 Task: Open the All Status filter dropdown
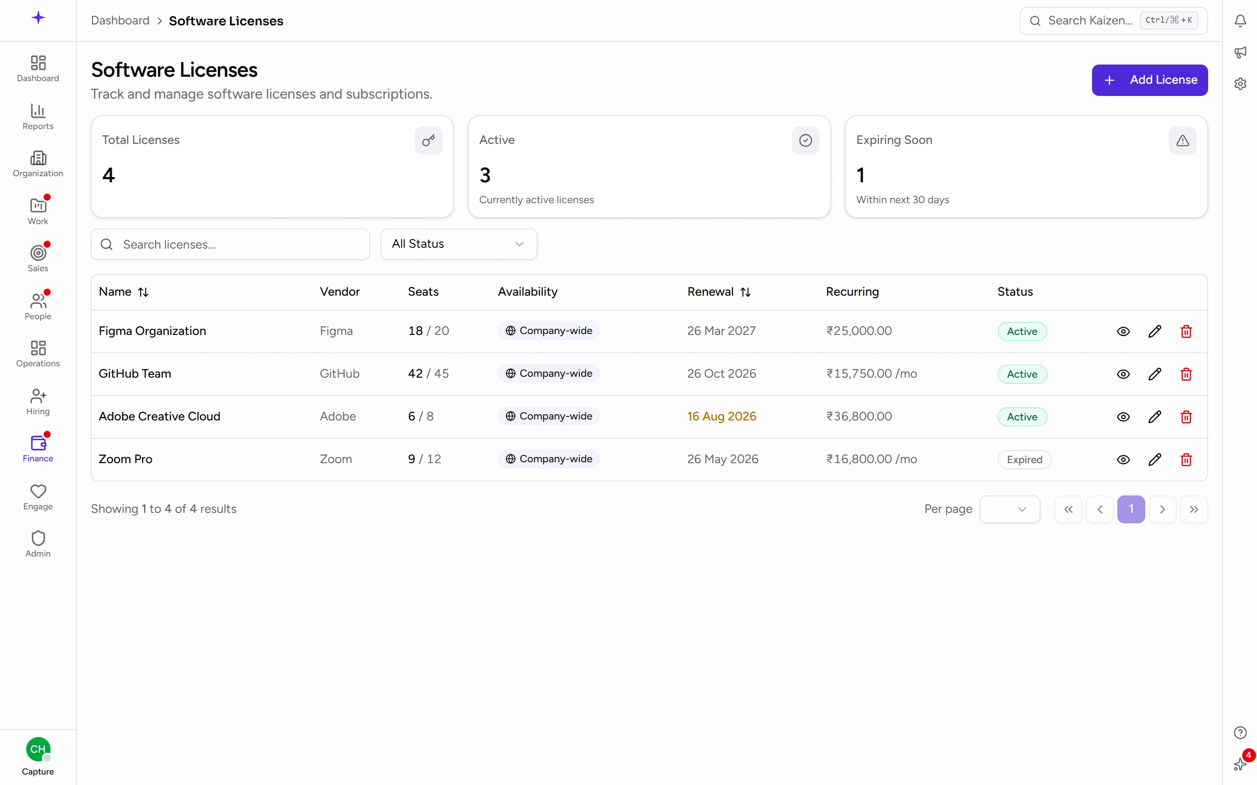coord(459,244)
